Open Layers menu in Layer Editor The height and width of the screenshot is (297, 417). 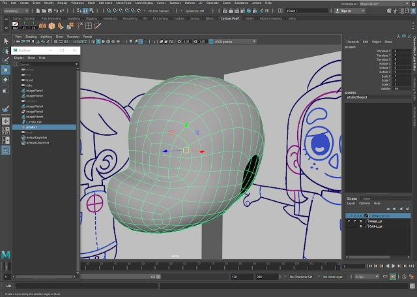351,203
